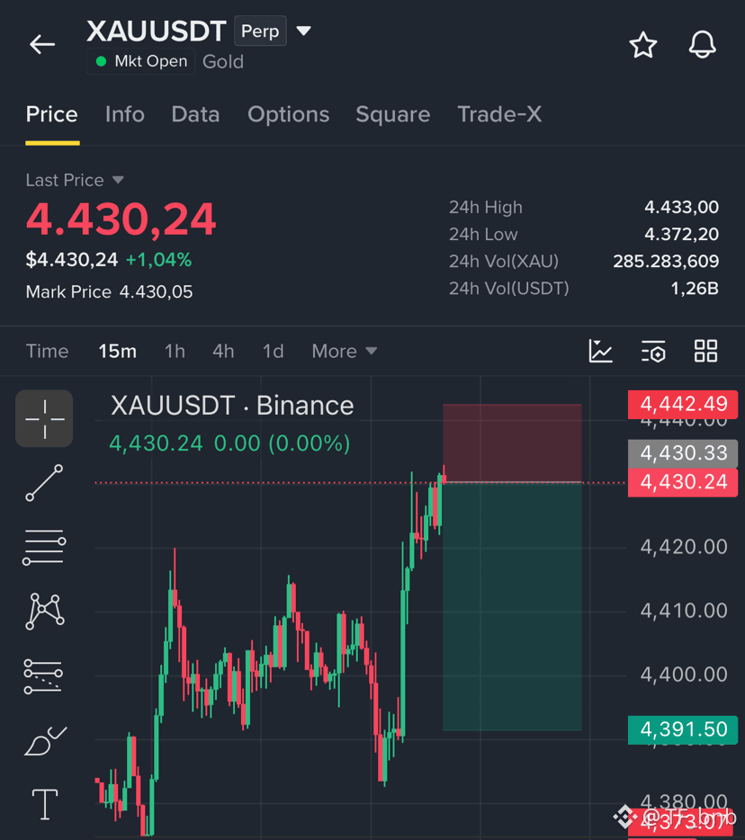Open the grid layout icon

click(x=705, y=352)
